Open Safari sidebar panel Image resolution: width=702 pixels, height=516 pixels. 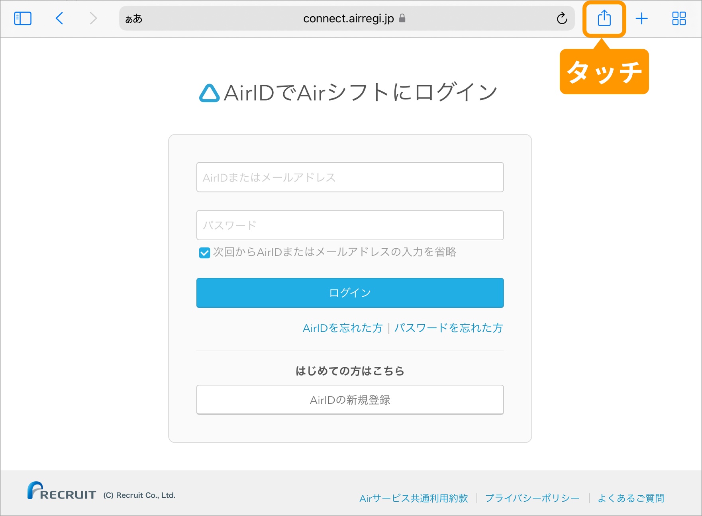point(23,18)
